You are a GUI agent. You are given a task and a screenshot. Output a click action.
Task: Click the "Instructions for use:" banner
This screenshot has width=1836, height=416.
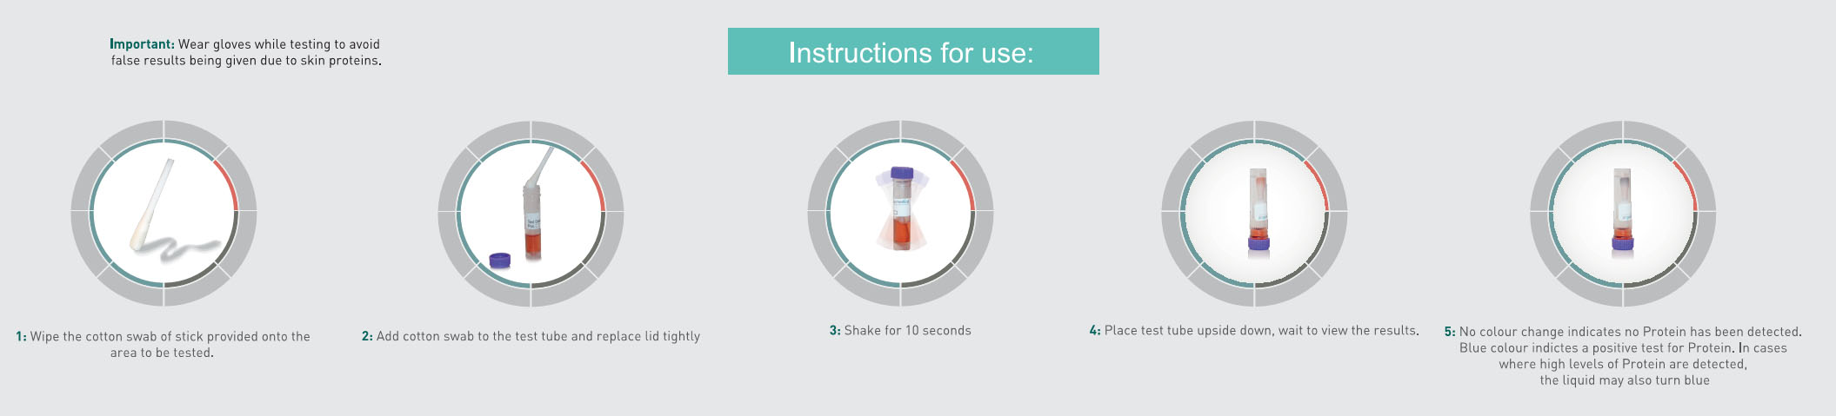pyautogui.click(x=912, y=52)
